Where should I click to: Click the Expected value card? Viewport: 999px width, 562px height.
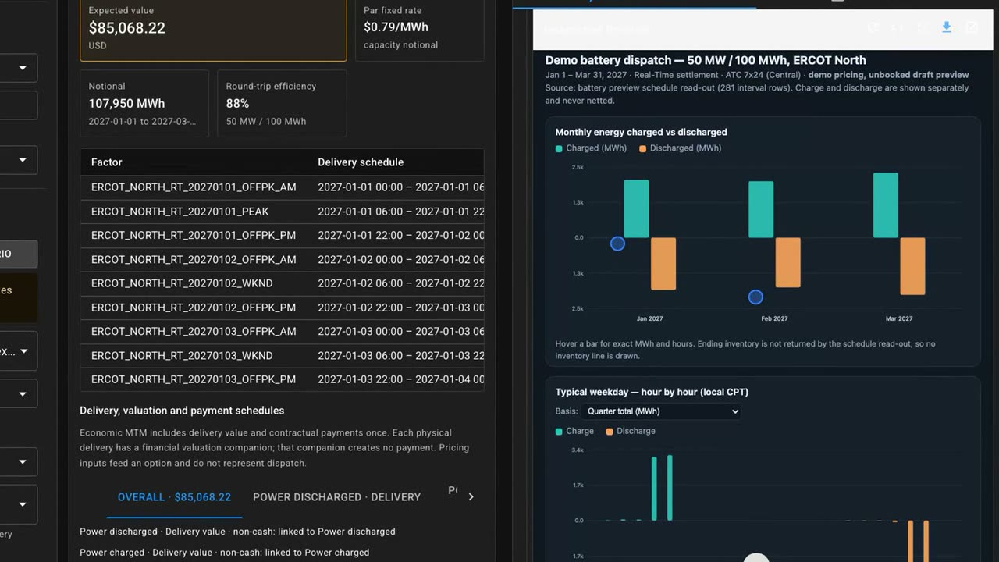tap(213, 28)
